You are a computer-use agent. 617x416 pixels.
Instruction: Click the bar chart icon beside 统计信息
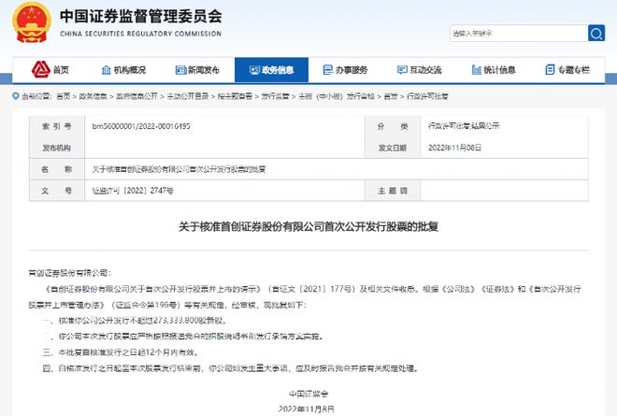(x=477, y=70)
